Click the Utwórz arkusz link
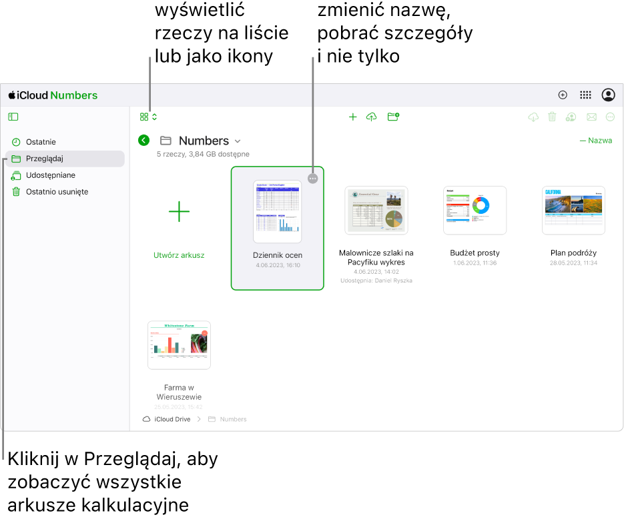Image resolution: width=624 pixels, height=523 pixels. (x=179, y=255)
